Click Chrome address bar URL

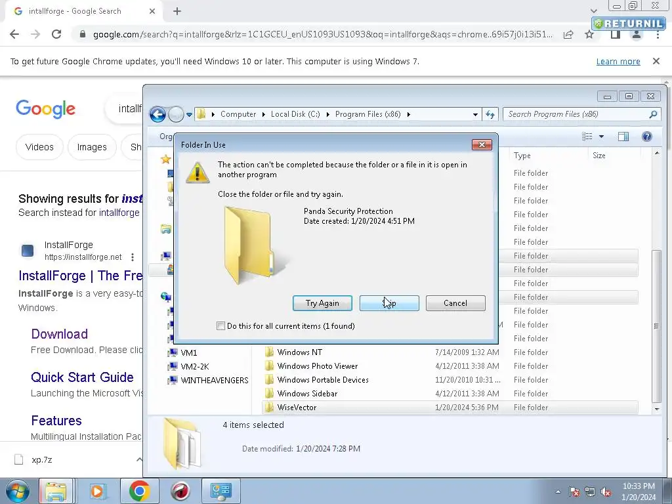click(x=322, y=34)
